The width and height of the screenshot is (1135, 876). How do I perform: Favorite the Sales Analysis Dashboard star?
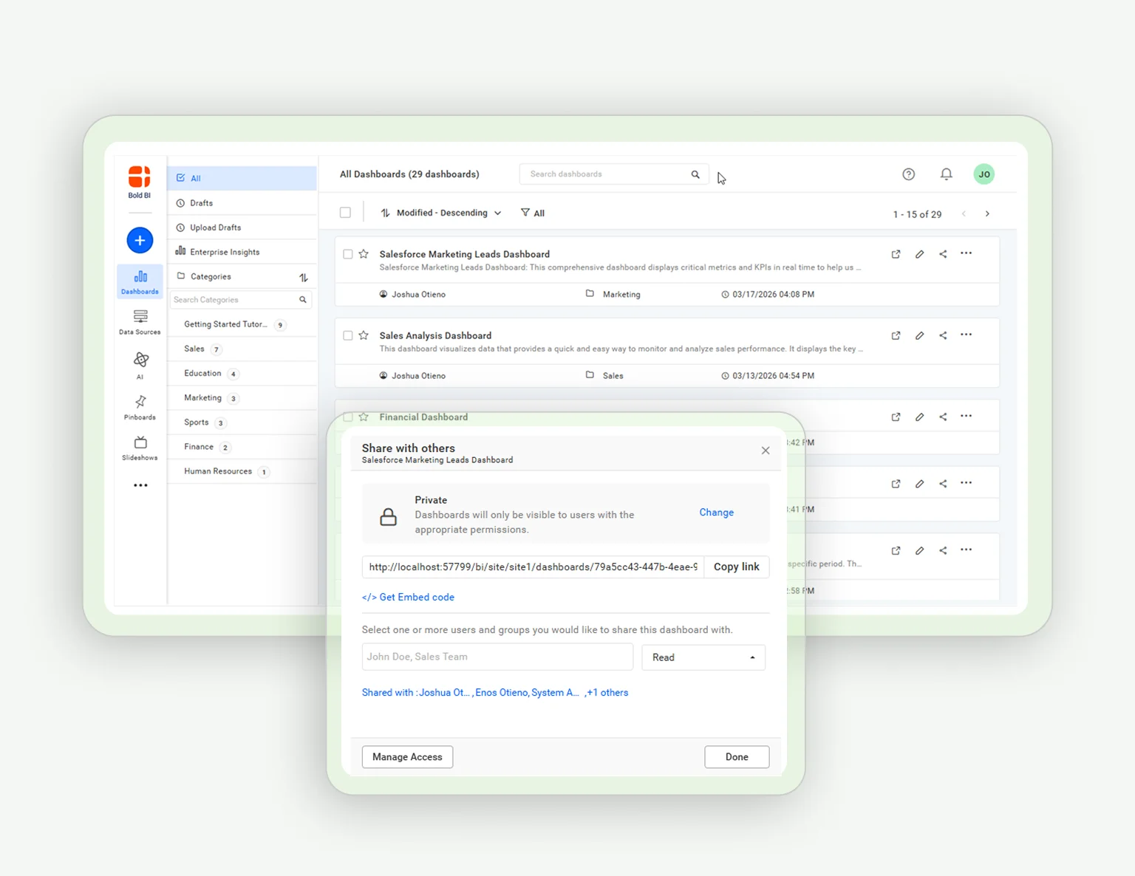pos(364,335)
